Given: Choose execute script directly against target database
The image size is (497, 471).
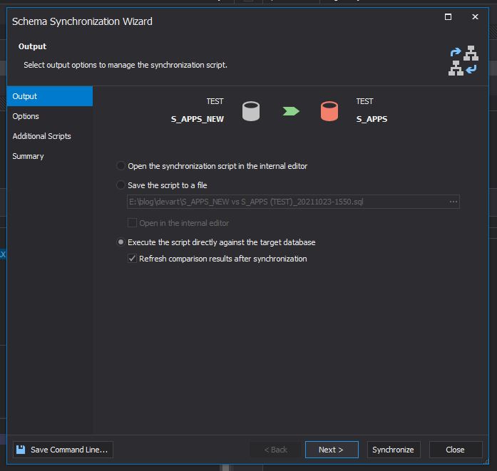Looking at the screenshot, I should click(x=121, y=242).
